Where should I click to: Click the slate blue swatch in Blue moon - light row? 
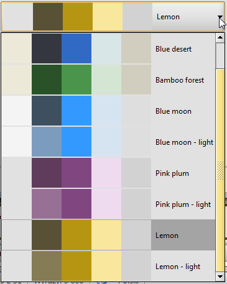(47, 142)
